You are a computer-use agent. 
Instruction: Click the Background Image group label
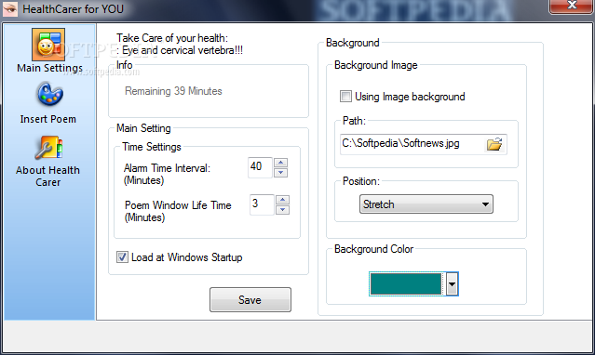[x=375, y=65]
